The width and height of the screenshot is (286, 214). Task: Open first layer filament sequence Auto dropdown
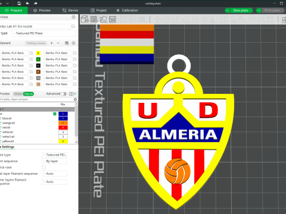pyautogui.click(x=54, y=174)
